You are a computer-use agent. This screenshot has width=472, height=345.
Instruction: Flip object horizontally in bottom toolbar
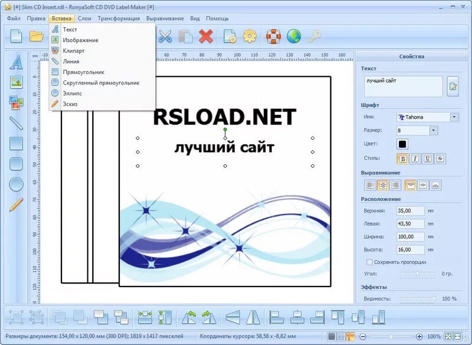click(253, 318)
